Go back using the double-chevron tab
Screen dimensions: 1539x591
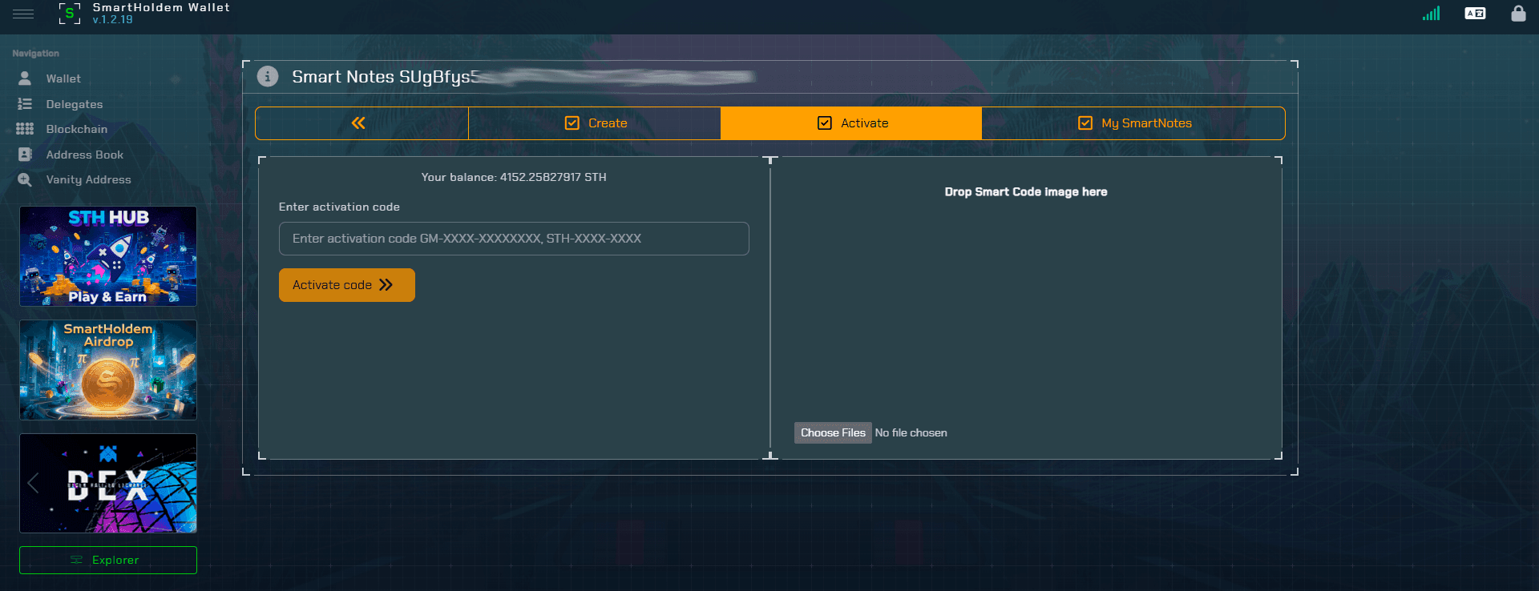[x=362, y=123]
